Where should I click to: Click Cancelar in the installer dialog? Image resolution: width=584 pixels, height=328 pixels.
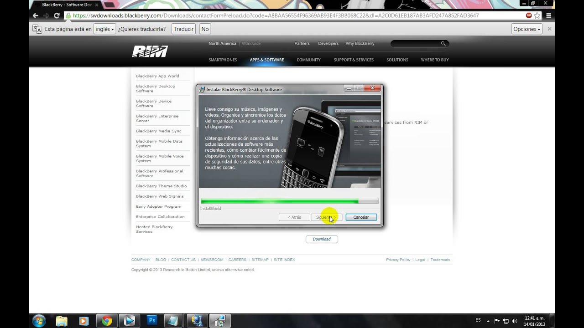[x=361, y=217]
